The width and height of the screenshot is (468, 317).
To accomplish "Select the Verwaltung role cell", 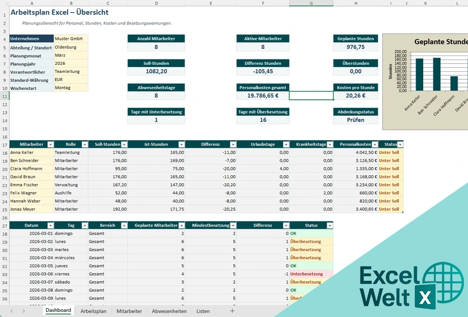I will [x=71, y=185].
